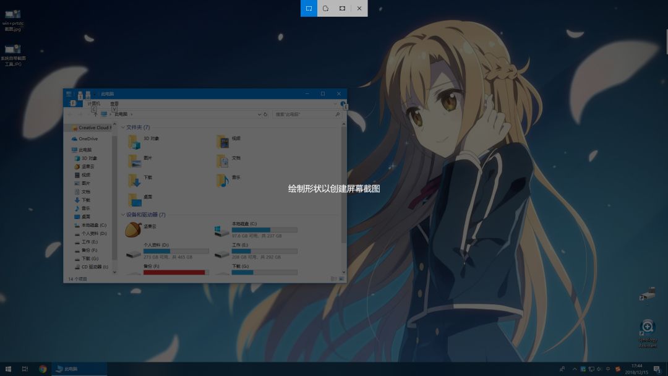The height and width of the screenshot is (376, 668).
Task: Select the rectangular snip mode
Action: (309, 8)
